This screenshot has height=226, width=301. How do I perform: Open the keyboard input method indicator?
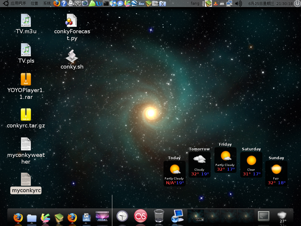click(222, 3)
